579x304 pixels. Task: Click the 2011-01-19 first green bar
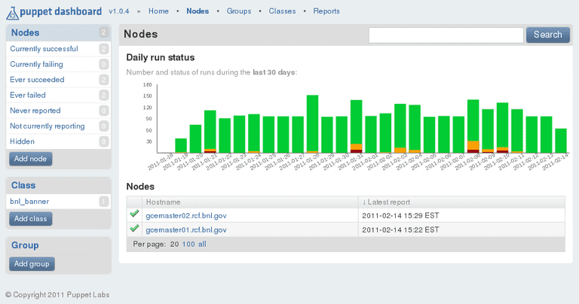point(181,145)
